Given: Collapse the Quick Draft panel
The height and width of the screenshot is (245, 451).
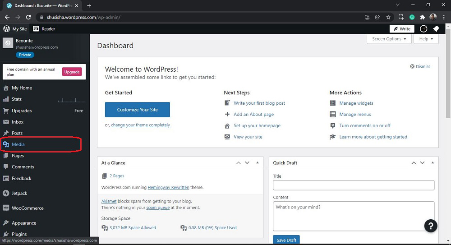Looking at the screenshot, I should [433, 163].
